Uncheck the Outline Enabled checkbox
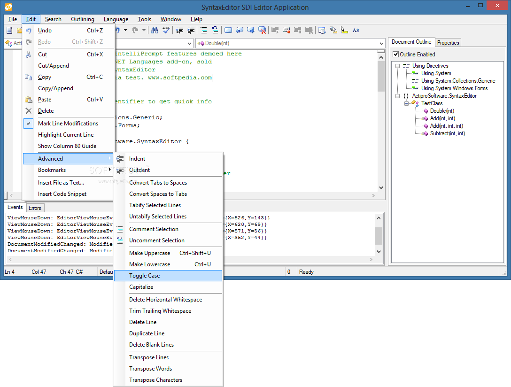This screenshot has height=387, width=511. (x=395, y=54)
